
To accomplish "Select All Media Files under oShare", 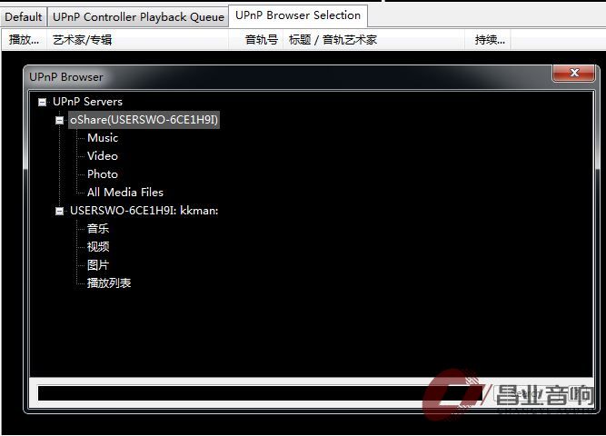I will point(124,192).
